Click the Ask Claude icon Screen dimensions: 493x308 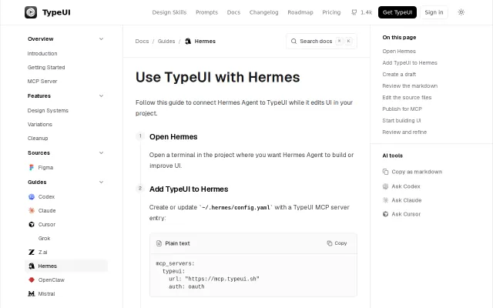coord(385,200)
